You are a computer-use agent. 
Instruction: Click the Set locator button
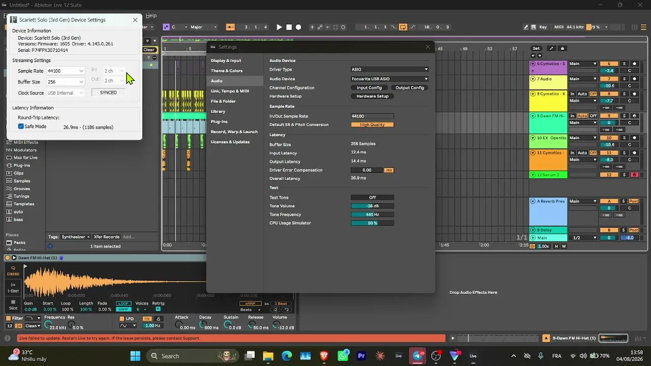(x=536, y=48)
